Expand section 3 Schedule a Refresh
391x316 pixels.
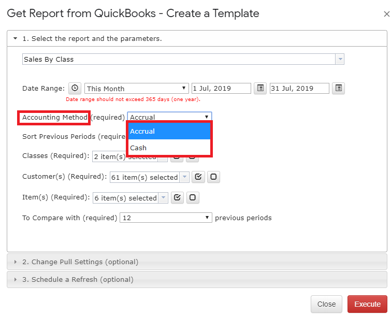(x=197, y=279)
